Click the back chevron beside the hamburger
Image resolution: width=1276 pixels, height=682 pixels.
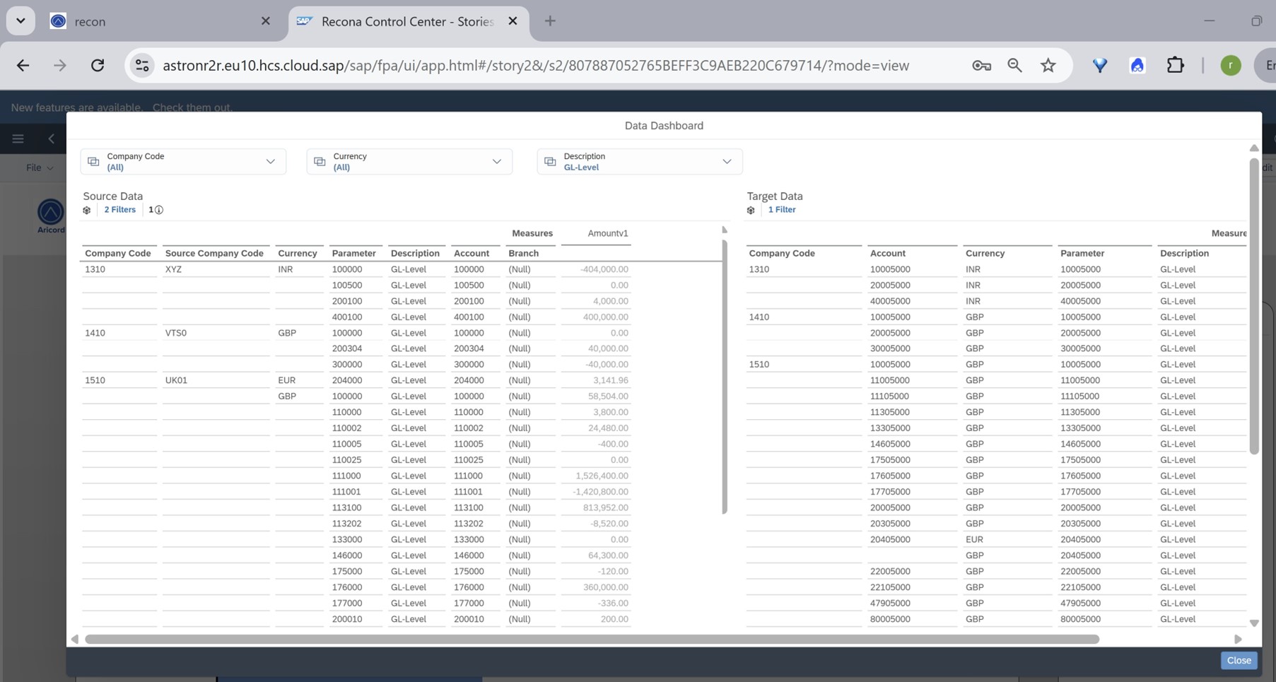(52, 139)
